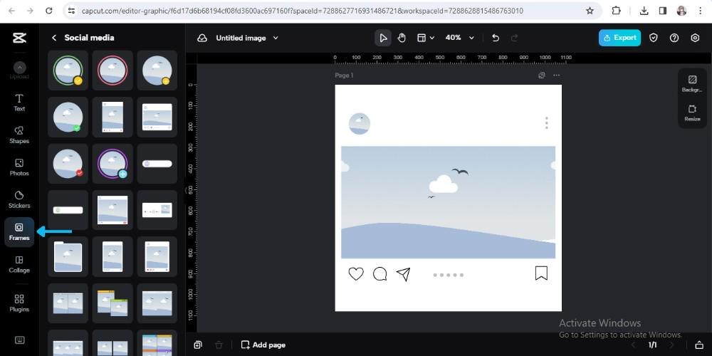Click the cloud save status icon
Image resolution: width=712 pixels, height=356 pixels.
tap(202, 38)
